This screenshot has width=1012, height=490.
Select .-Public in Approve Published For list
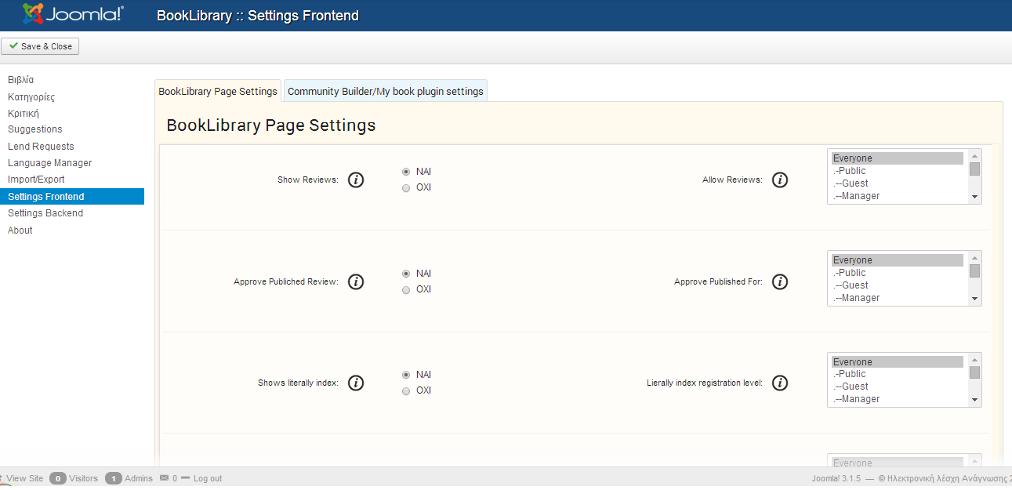[898, 273]
